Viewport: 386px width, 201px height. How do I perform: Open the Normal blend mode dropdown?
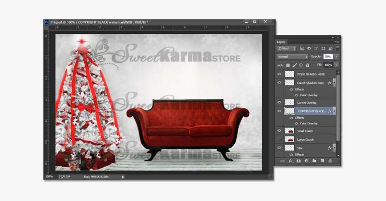click(292, 56)
